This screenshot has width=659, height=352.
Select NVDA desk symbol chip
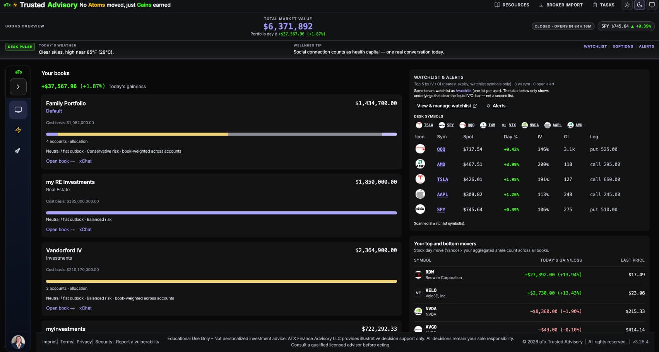click(530, 125)
